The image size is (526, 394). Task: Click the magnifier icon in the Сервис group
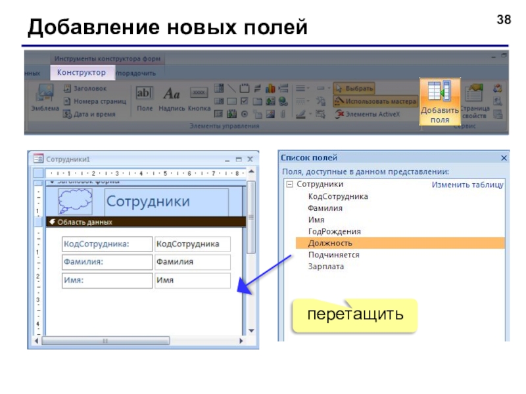pyautogui.click(x=498, y=101)
